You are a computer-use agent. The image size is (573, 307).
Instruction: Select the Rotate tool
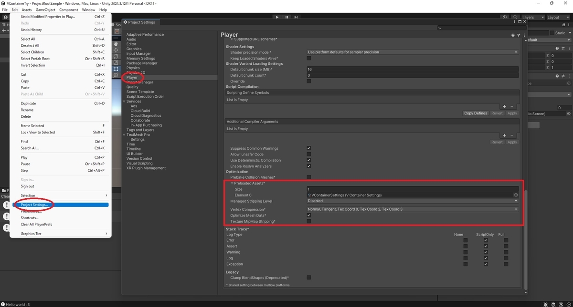tap(115, 56)
